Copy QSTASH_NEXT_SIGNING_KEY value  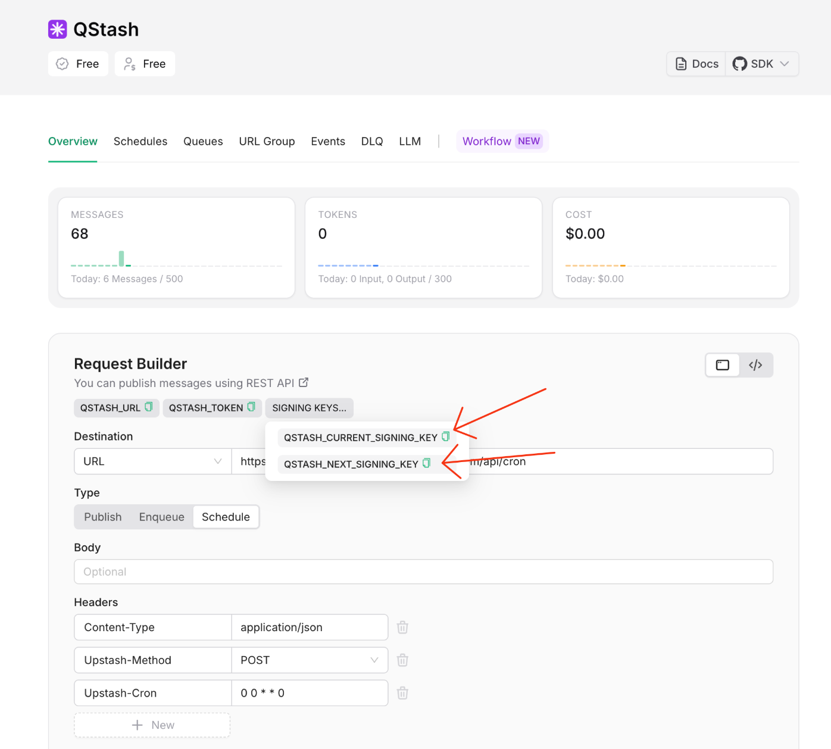pos(426,463)
